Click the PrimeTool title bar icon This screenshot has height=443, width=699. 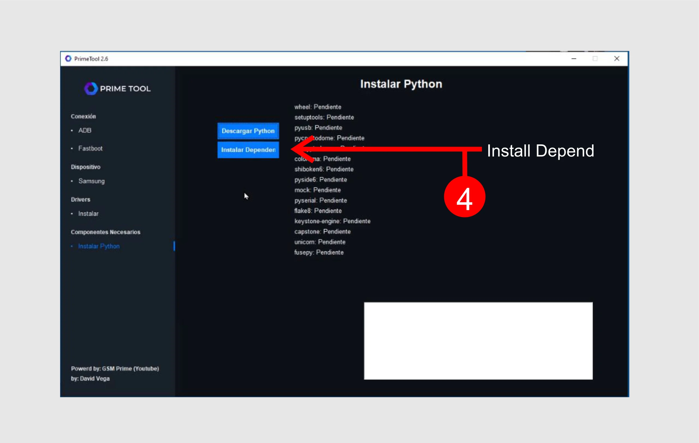point(68,59)
